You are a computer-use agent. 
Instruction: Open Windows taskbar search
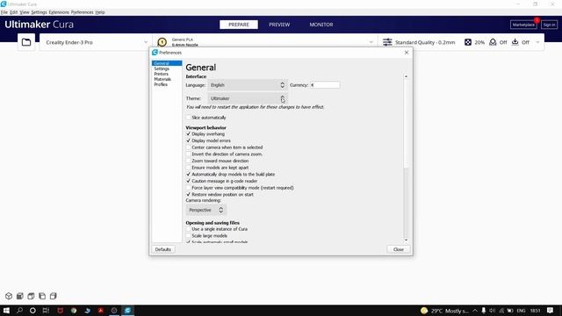[19, 311]
